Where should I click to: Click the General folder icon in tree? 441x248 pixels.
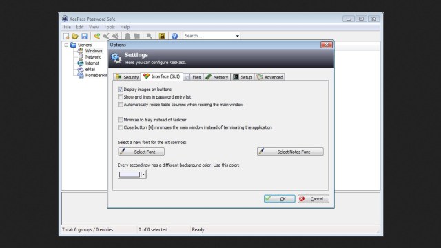pos(74,45)
